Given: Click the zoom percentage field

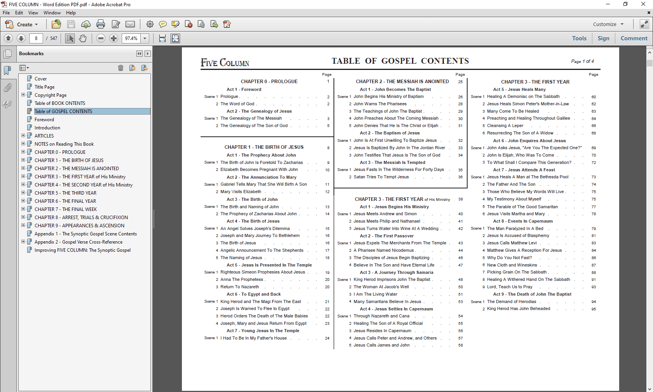Looking at the screenshot, I should [131, 38].
